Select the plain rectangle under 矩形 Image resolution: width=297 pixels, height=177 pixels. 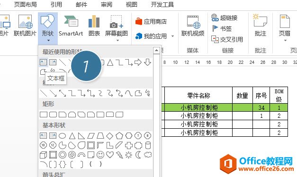(44, 115)
